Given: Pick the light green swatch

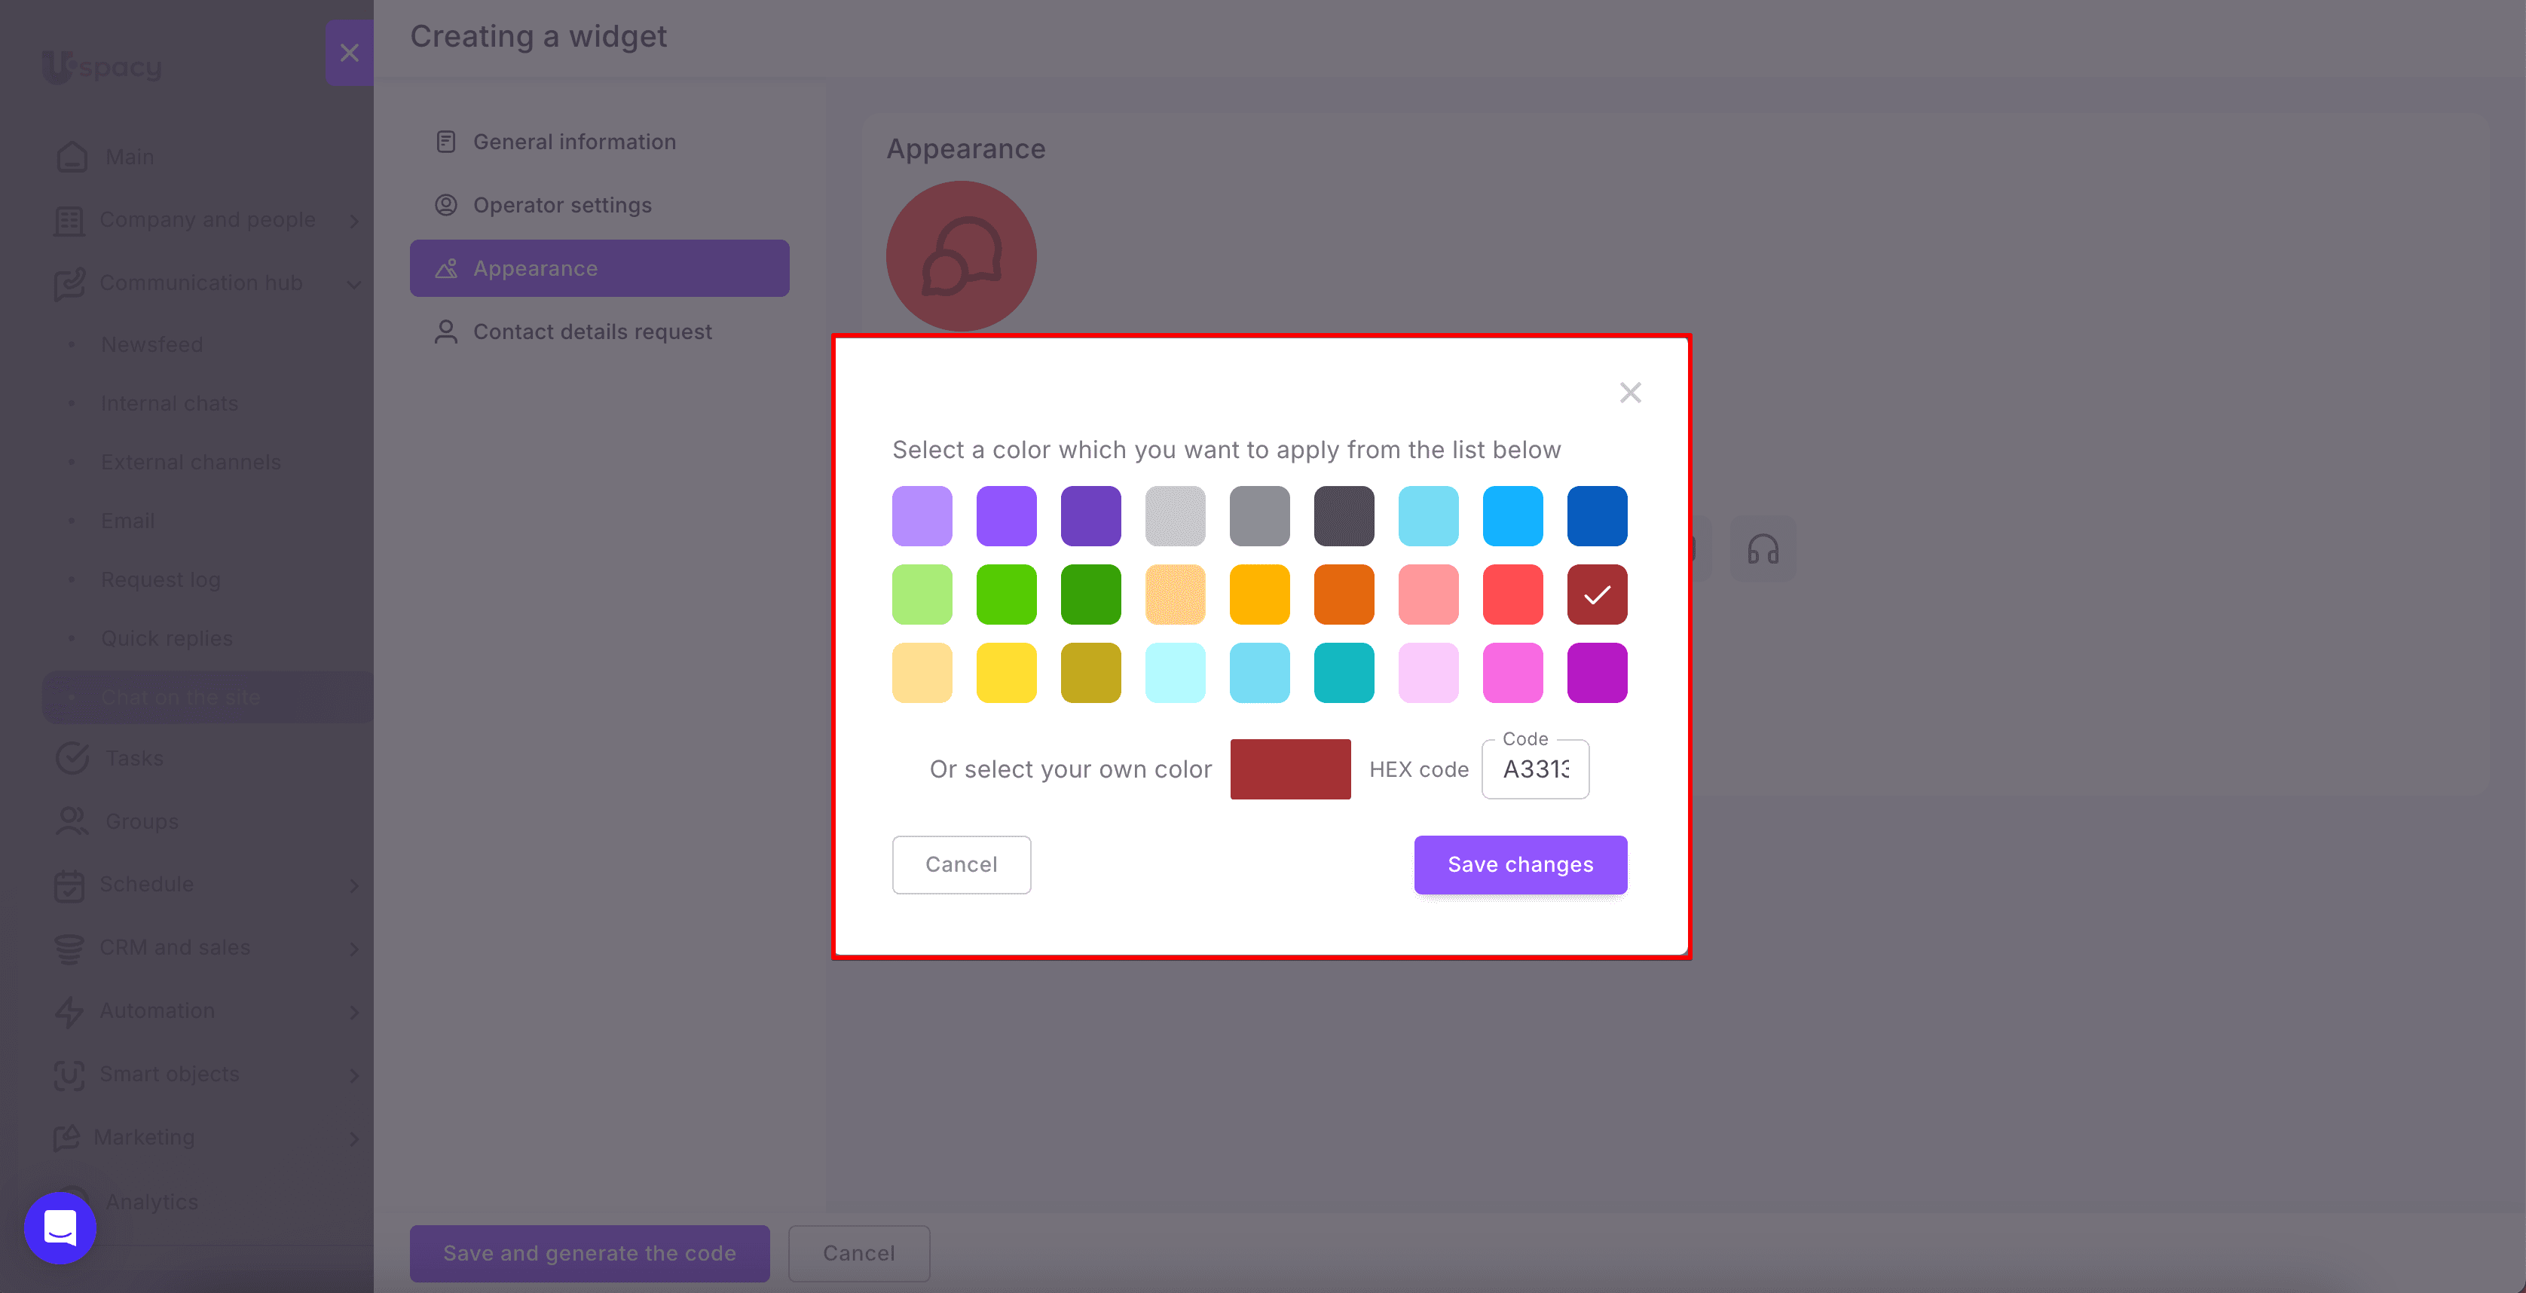Looking at the screenshot, I should coord(922,594).
